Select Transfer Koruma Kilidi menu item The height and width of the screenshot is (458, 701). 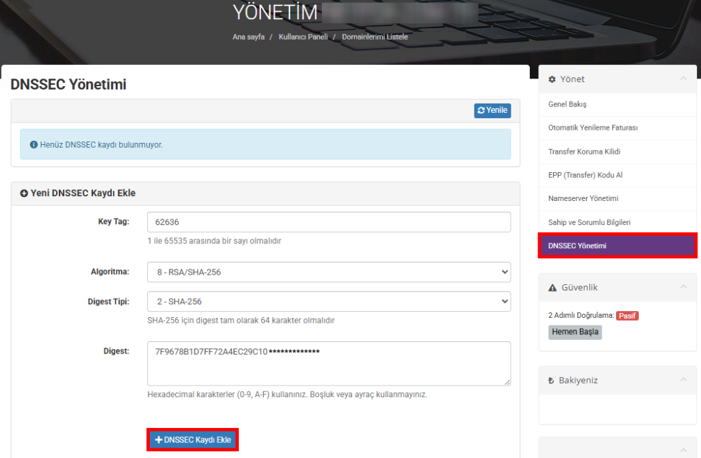584,152
